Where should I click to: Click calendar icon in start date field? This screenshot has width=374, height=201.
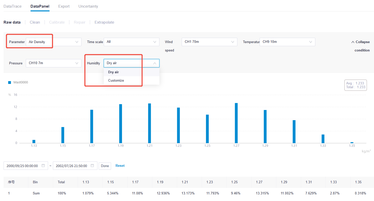pyautogui.click(x=43, y=166)
